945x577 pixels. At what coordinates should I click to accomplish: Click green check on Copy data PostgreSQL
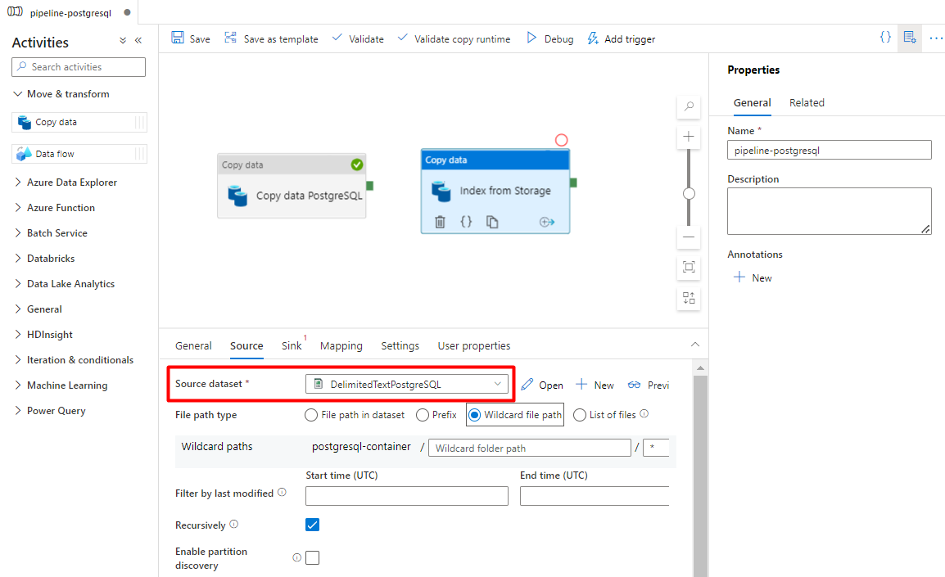[357, 165]
